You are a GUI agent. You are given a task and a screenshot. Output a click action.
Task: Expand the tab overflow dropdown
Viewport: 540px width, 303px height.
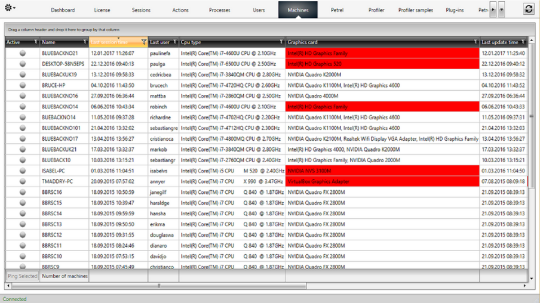[x=502, y=10]
